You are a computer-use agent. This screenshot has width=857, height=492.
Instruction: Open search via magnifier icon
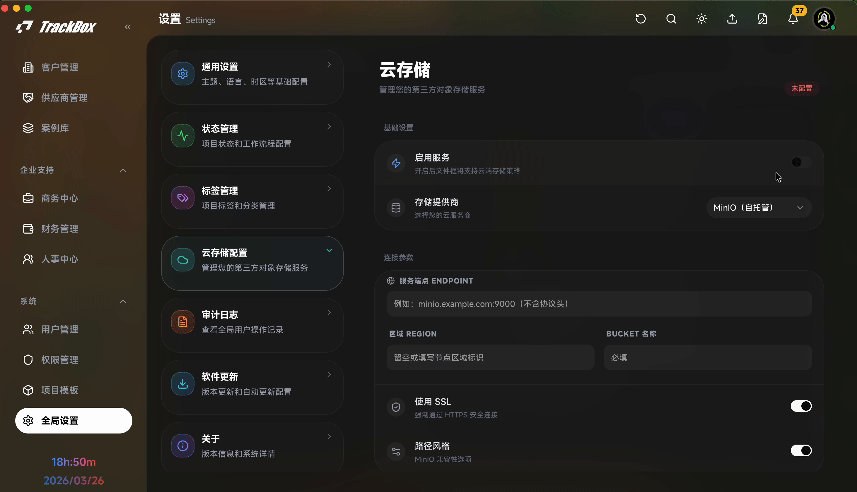point(671,19)
